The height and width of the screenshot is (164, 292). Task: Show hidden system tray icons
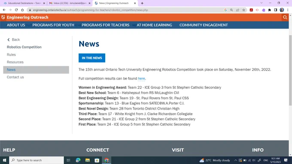click(236, 160)
